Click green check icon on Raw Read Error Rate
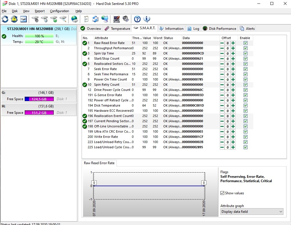The height and width of the screenshot is (225, 291). pyautogui.click(x=85, y=43)
